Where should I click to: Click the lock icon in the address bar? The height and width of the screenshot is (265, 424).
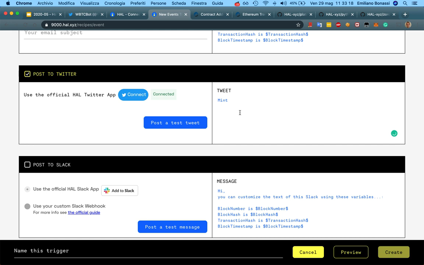click(46, 25)
